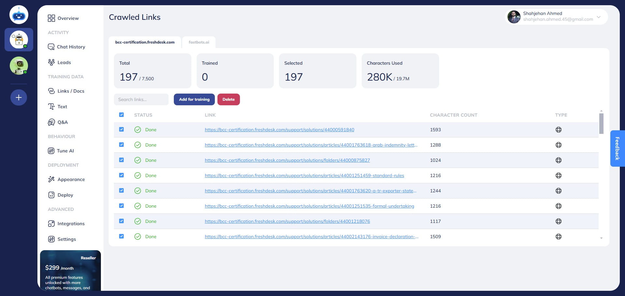625x296 pixels.
Task: Open the solutions/44000591840 link
Action: 279,130
